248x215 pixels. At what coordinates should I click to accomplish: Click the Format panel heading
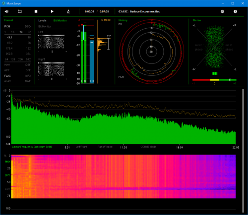tap(8, 20)
